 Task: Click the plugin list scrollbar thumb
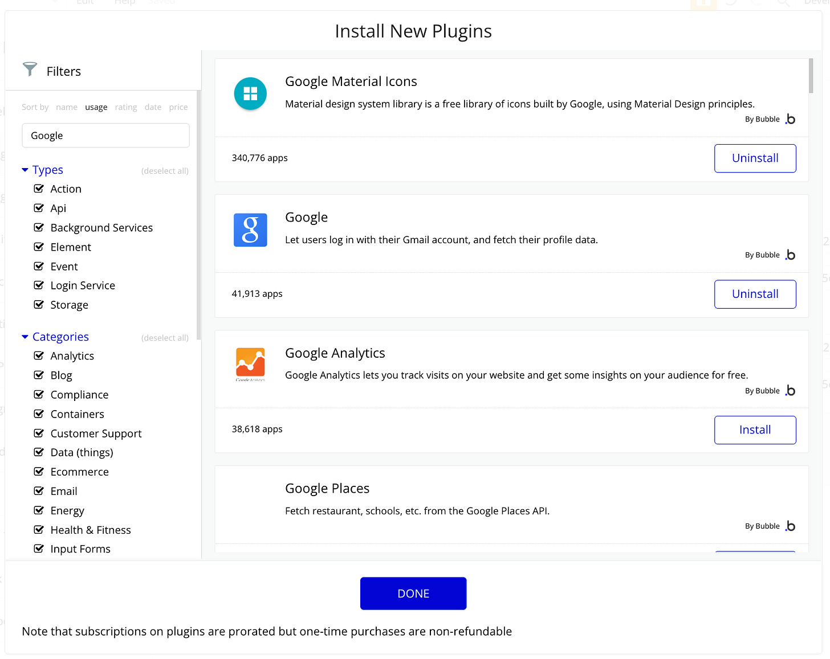click(x=811, y=76)
